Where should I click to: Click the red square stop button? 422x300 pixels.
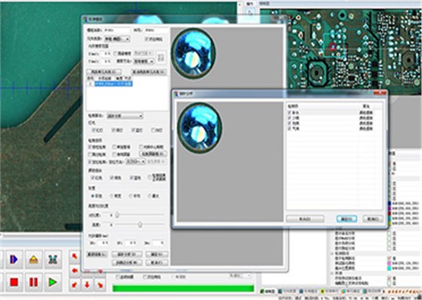[x=14, y=282]
